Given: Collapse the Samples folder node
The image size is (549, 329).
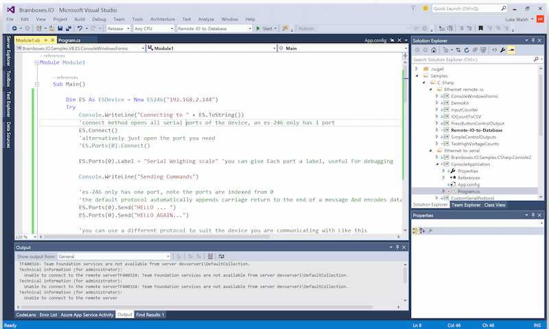Looking at the screenshot, I should (417, 75).
